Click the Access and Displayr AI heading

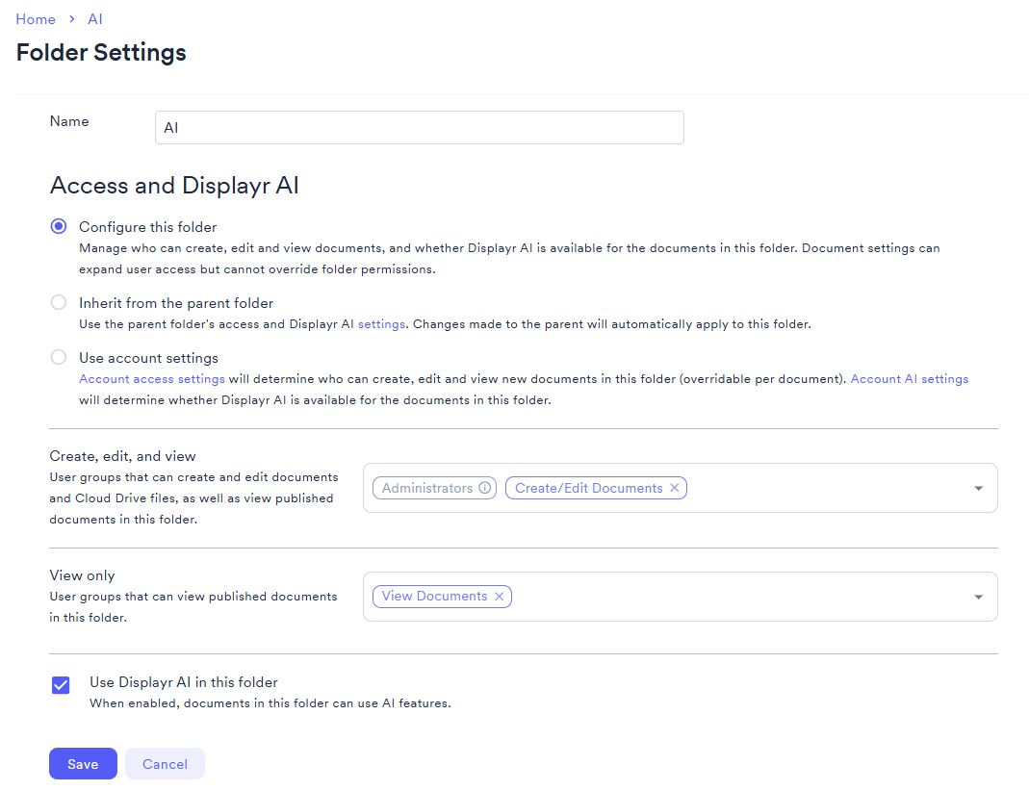click(174, 186)
